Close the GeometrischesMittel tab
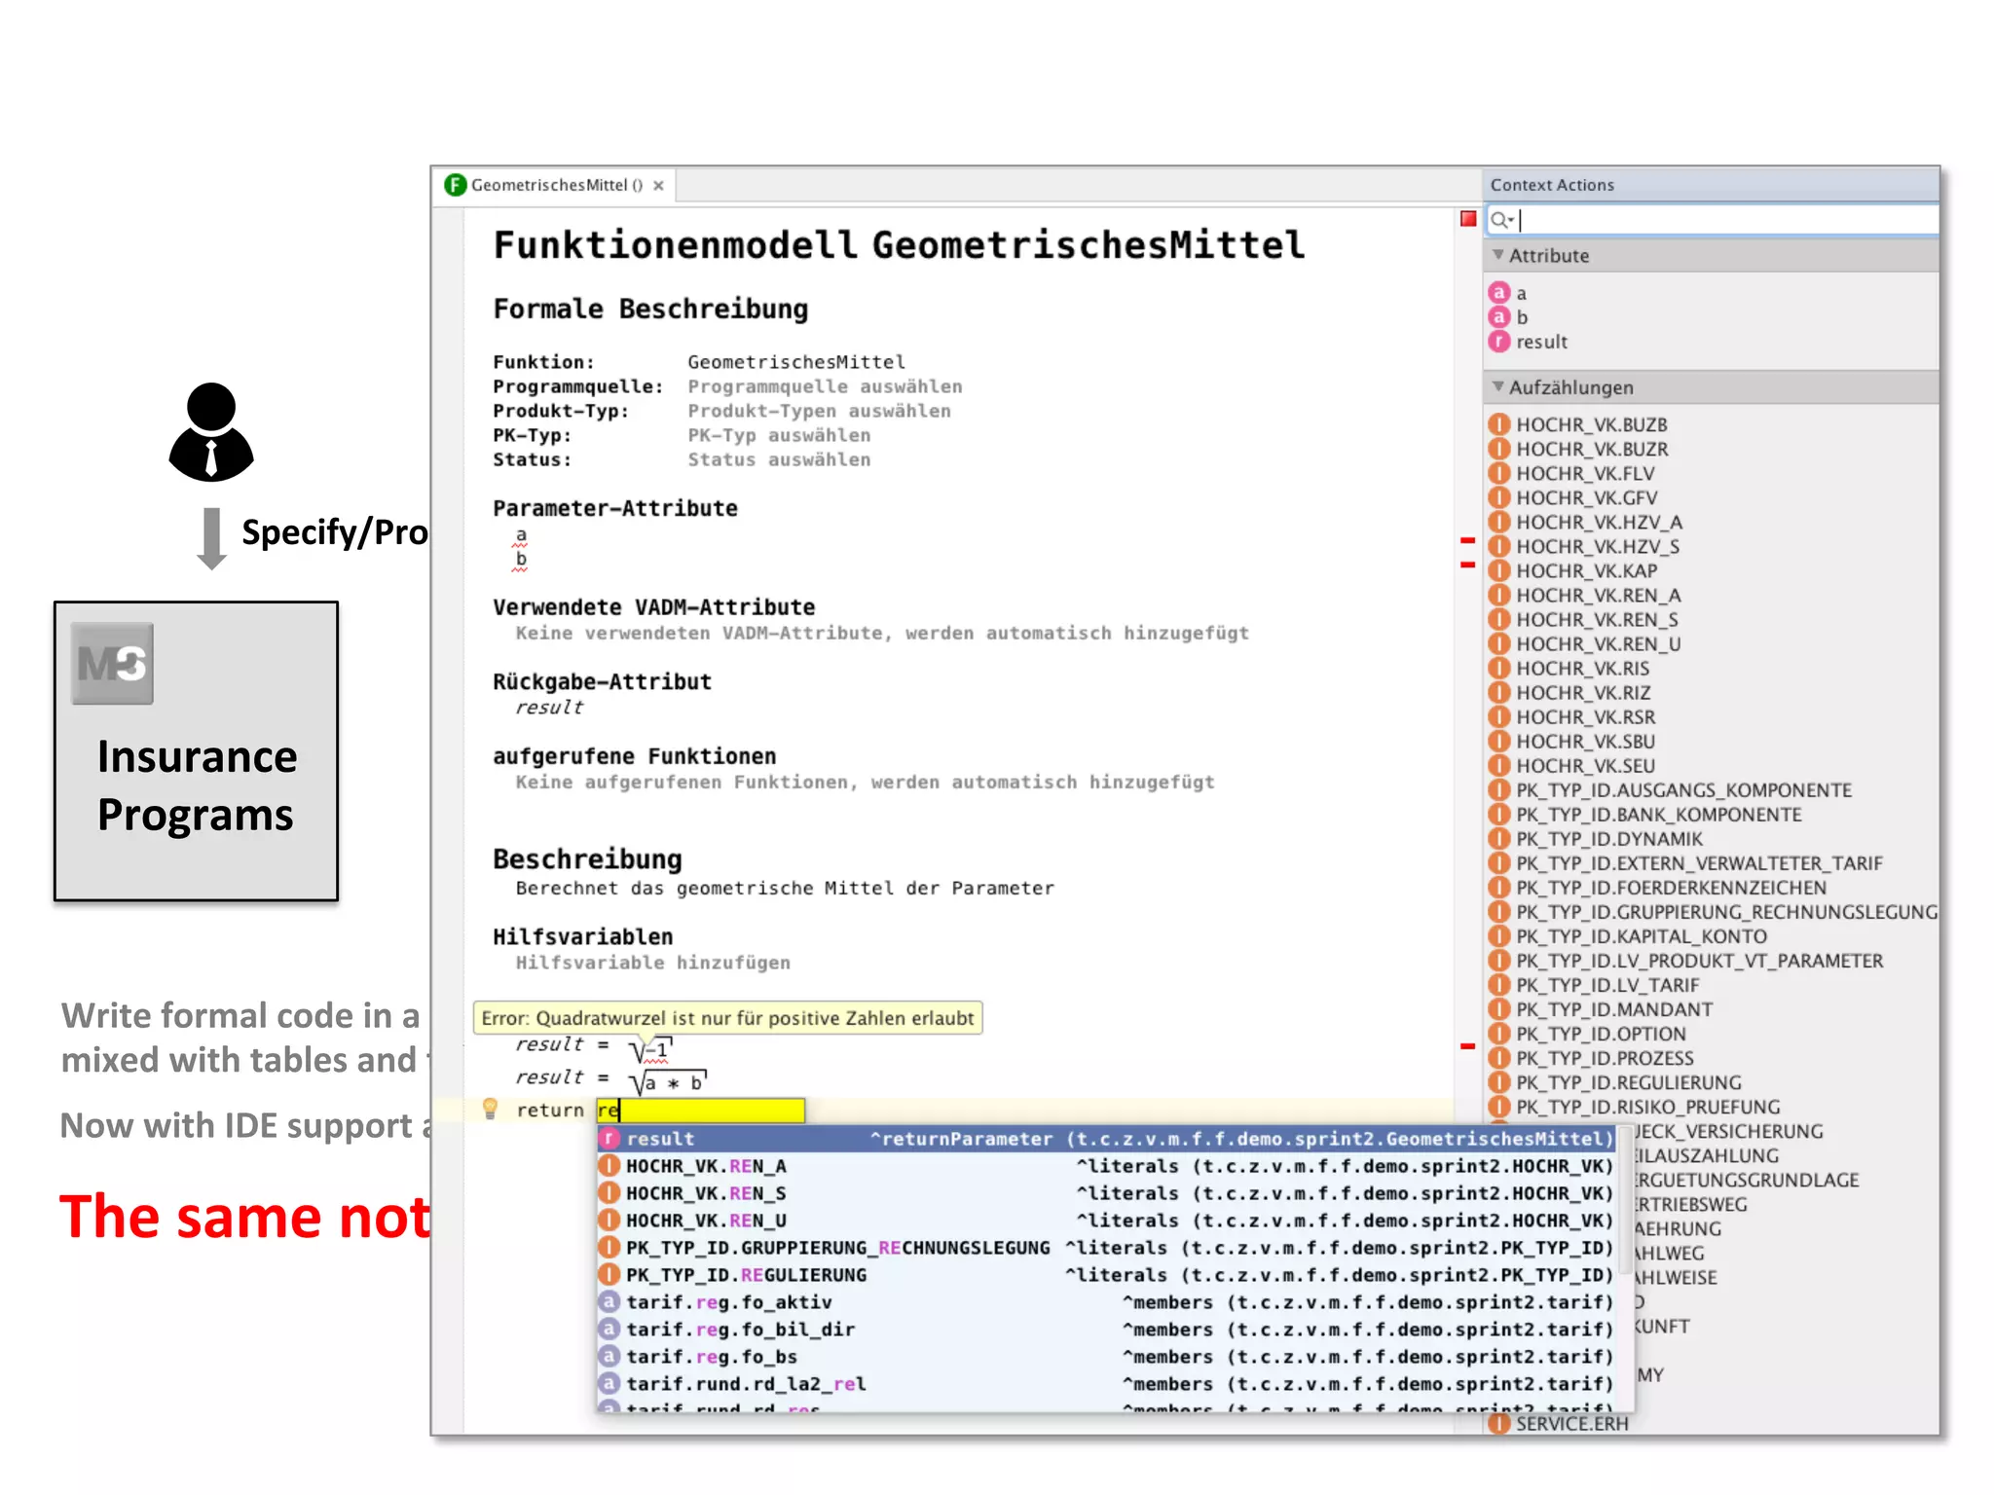The image size is (1994, 1495). [659, 186]
